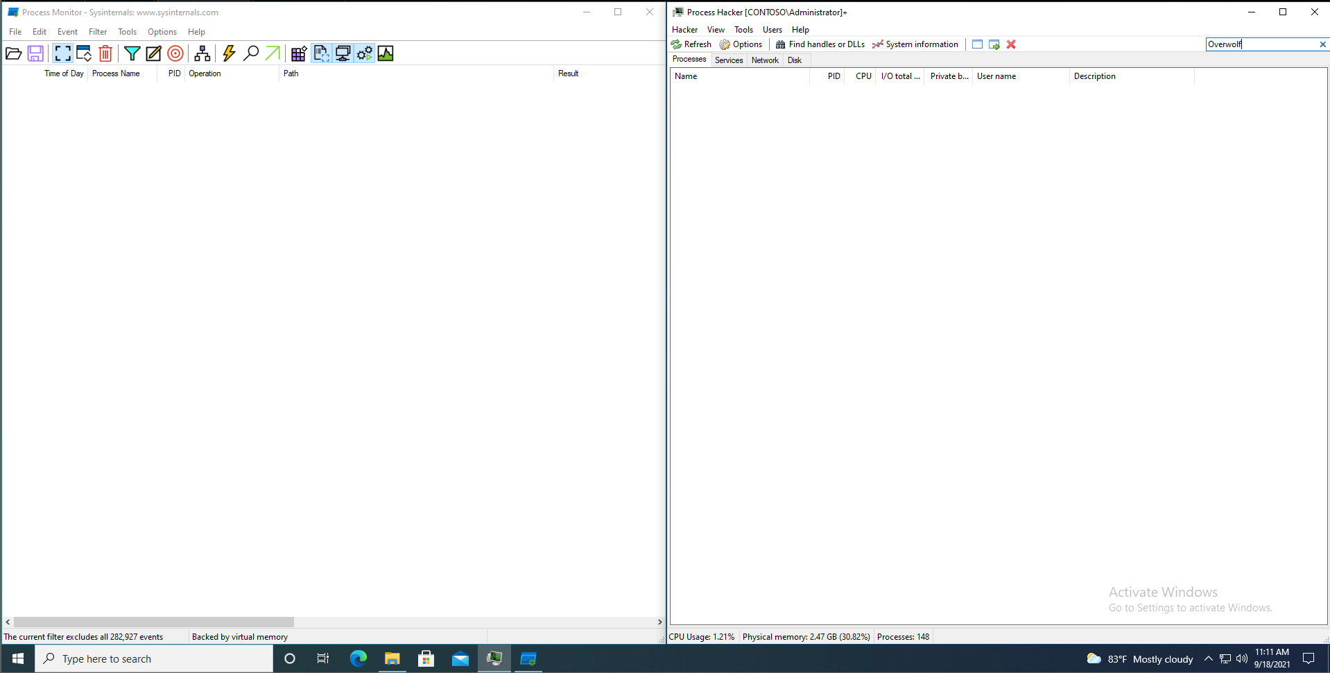The width and height of the screenshot is (1330, 673).
Task: Click Find handles or DLLs button
Action: pyautogui.click(x=820, y=44)
